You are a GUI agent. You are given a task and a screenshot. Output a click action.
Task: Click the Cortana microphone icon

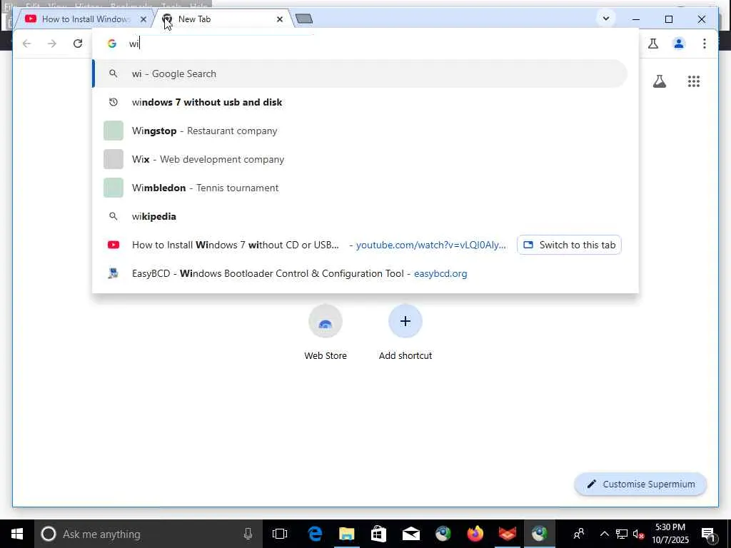pyautogui.click(x=248, y=534)
